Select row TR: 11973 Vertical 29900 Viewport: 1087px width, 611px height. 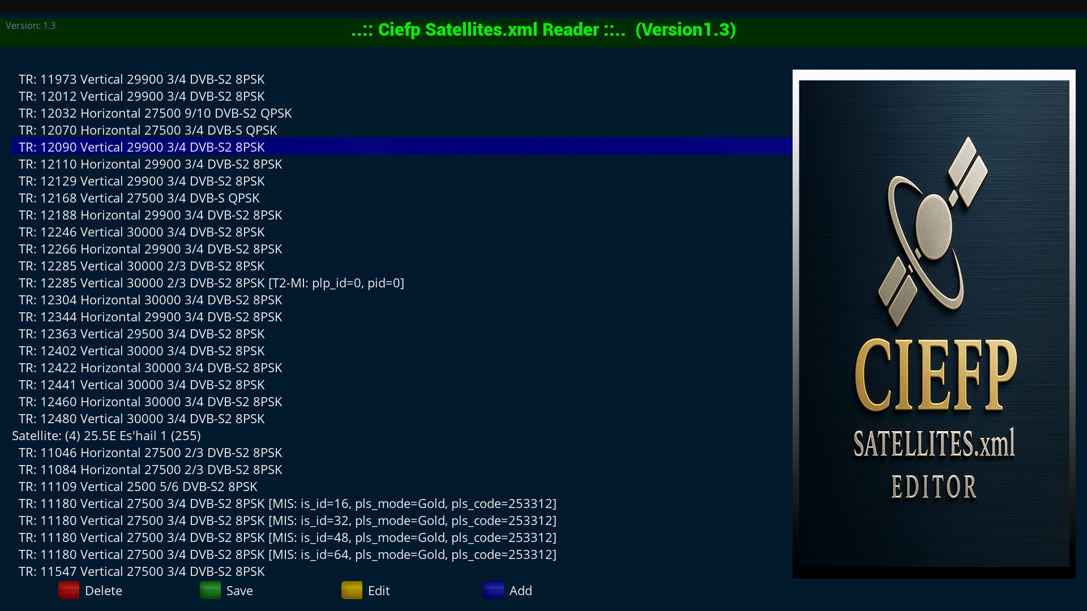[x=402, y=79]
